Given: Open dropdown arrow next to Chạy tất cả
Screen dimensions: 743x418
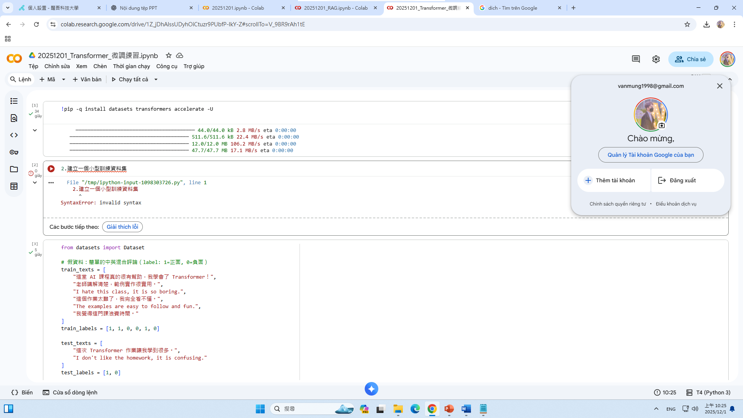Looking at the screenshot, I should (x=156, y=79).
